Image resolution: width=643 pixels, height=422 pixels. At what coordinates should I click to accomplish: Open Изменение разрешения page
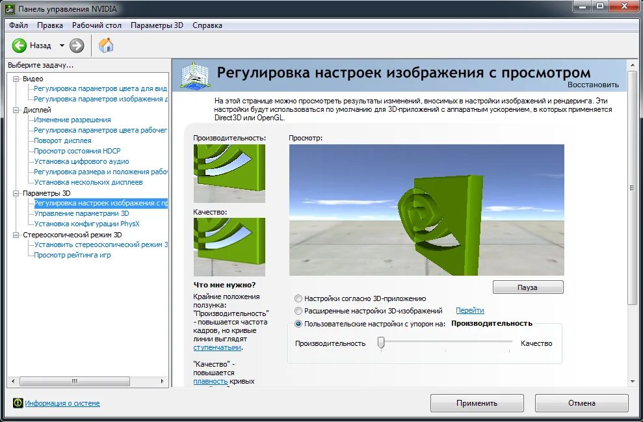pyautogui.click(x=72, y=120)
